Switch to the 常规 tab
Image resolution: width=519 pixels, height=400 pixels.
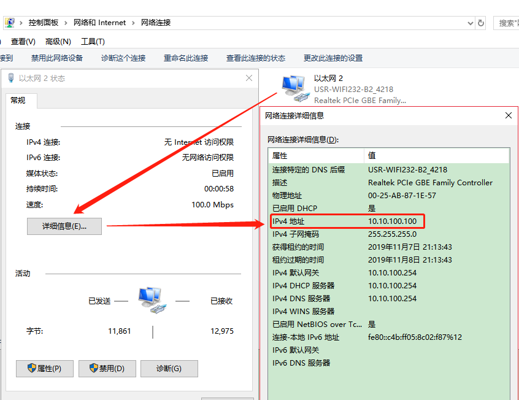(18, 101)
